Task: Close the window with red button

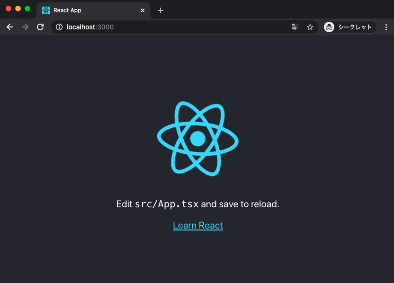Action: pyautogui.click(x=9, y=9)
